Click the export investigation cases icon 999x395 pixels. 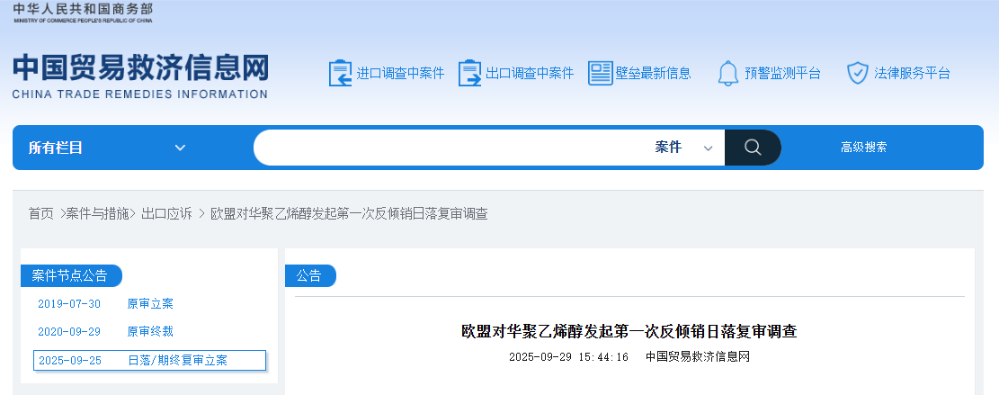pyautogui.click(x=469, y=73)
